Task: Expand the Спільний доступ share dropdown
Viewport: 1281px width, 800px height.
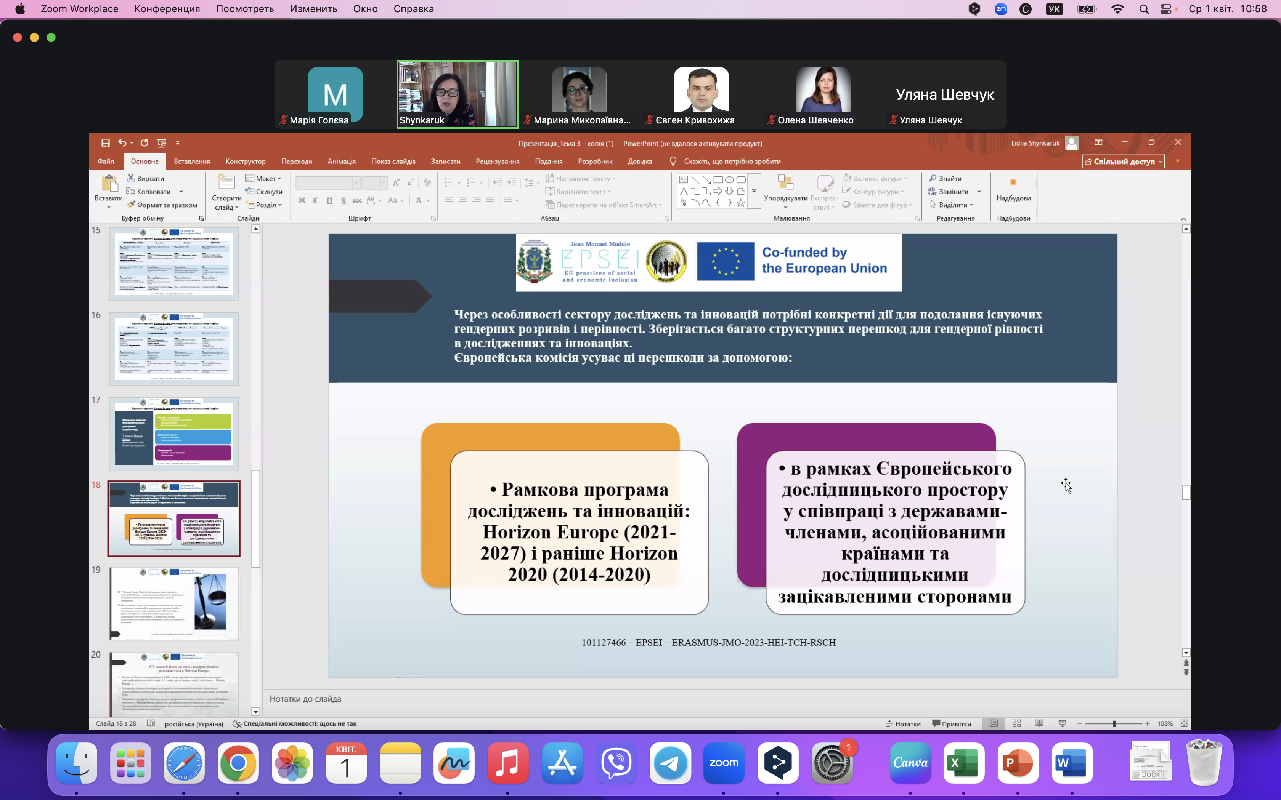Action: (x=1160, y=162)
